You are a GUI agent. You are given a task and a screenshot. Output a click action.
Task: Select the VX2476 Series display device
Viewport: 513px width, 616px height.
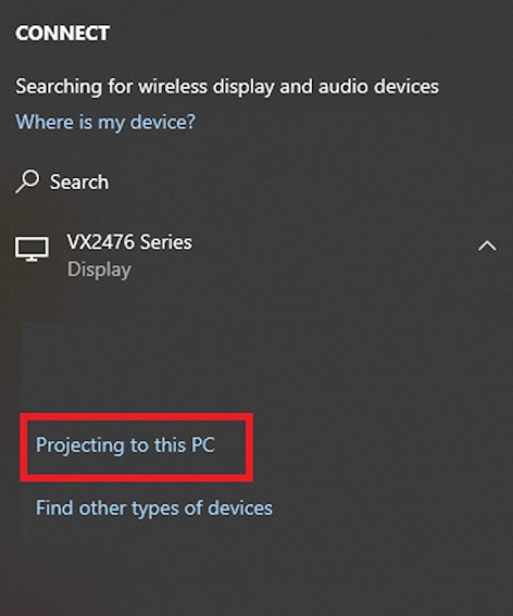131,242
